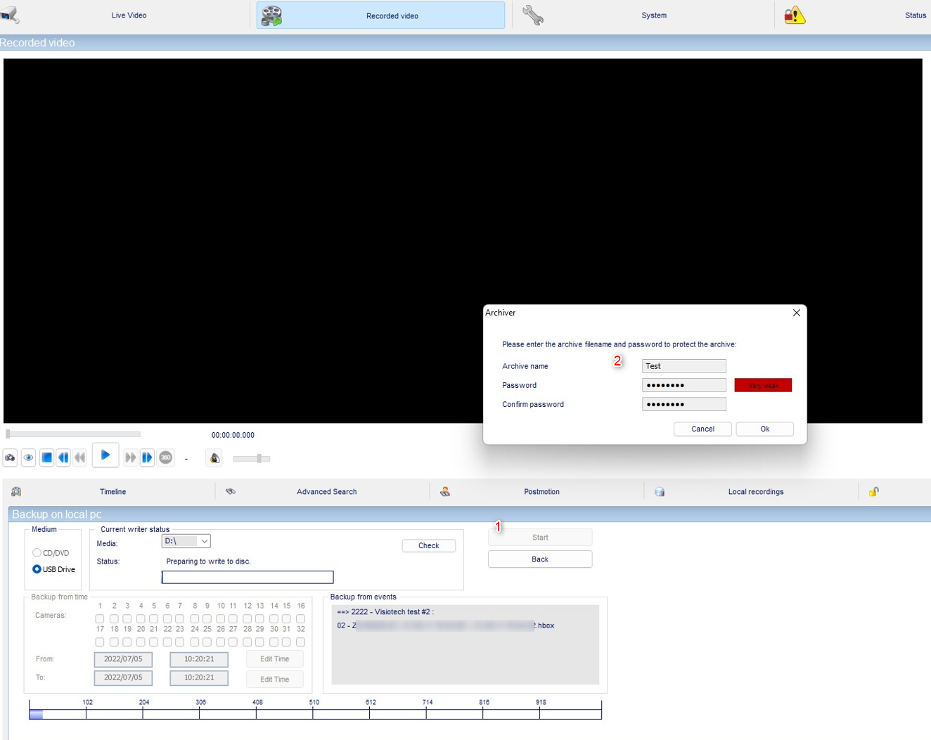Click the warning lock Status icon

(795, 15)
